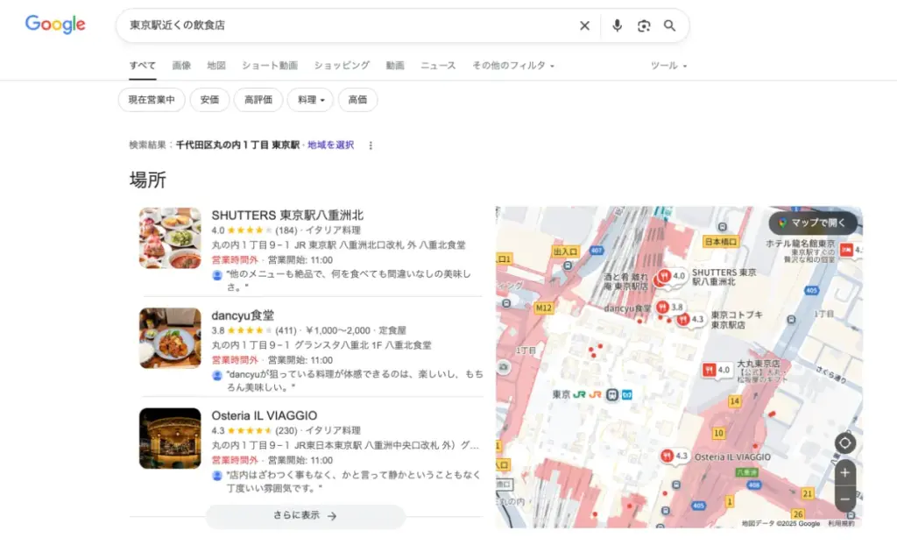Switch to the ニュース tab
The height and width of the screenshot is (552, 897).
[x=438, y=66]
